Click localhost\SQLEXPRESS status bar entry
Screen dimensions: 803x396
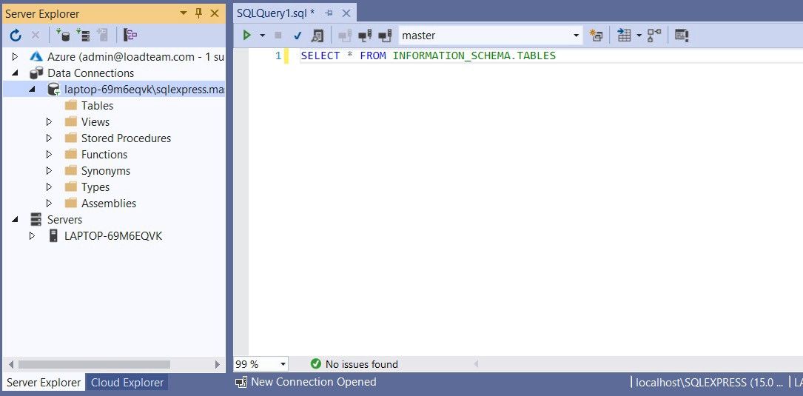(709, 382)
